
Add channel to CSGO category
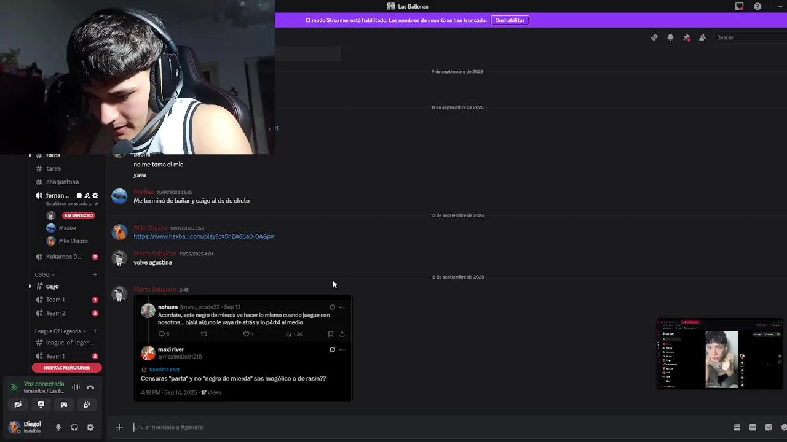[95, 275]
